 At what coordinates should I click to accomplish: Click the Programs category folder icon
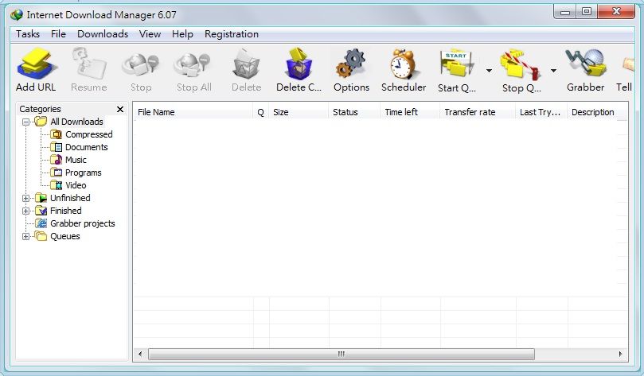(57, 172)
